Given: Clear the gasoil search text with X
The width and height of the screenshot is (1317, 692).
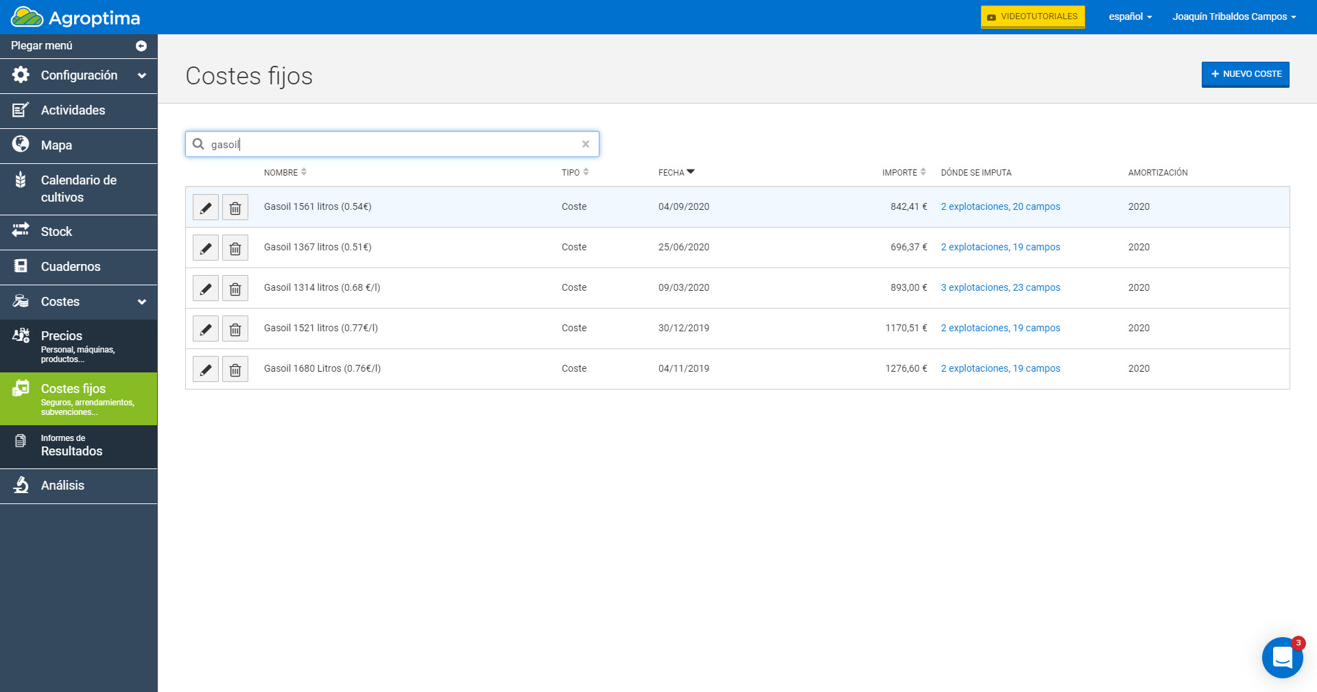Looking at the screenshot, I should tap(585, 144).
